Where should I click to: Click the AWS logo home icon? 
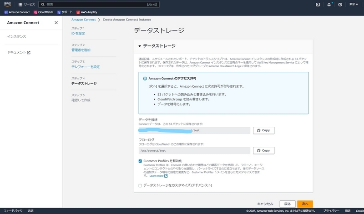[7, 4]
